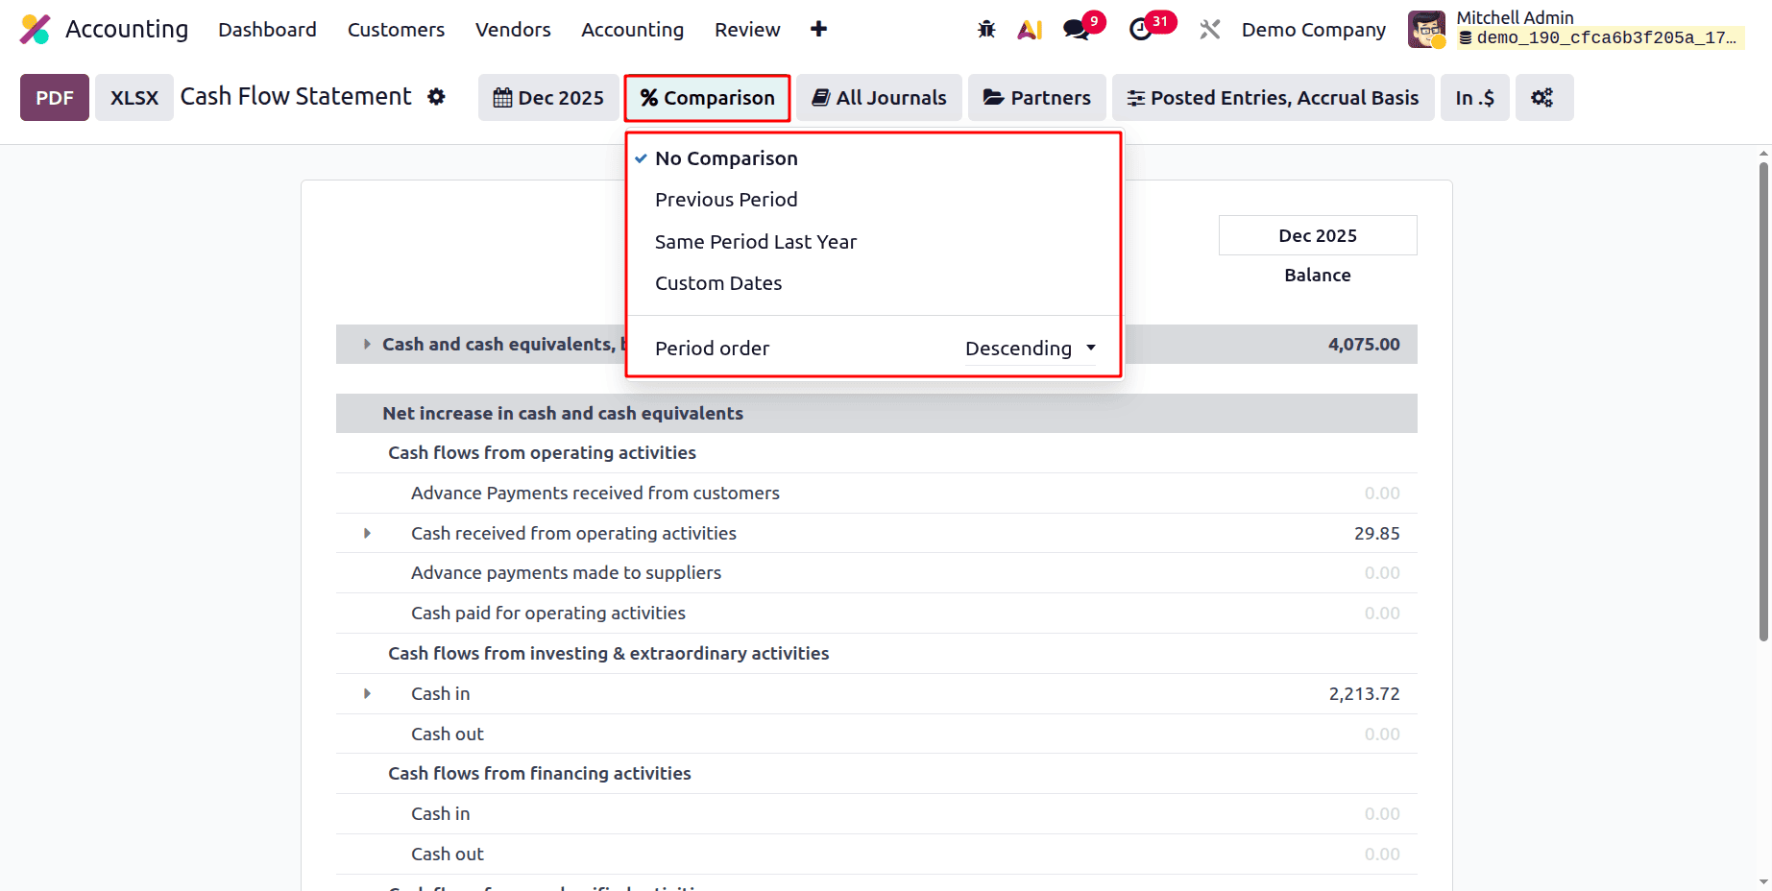Click the Odoo Accounting app logo
This screenshot has width=1772, height=891.
pyautogui.click(x=36, y=29)
